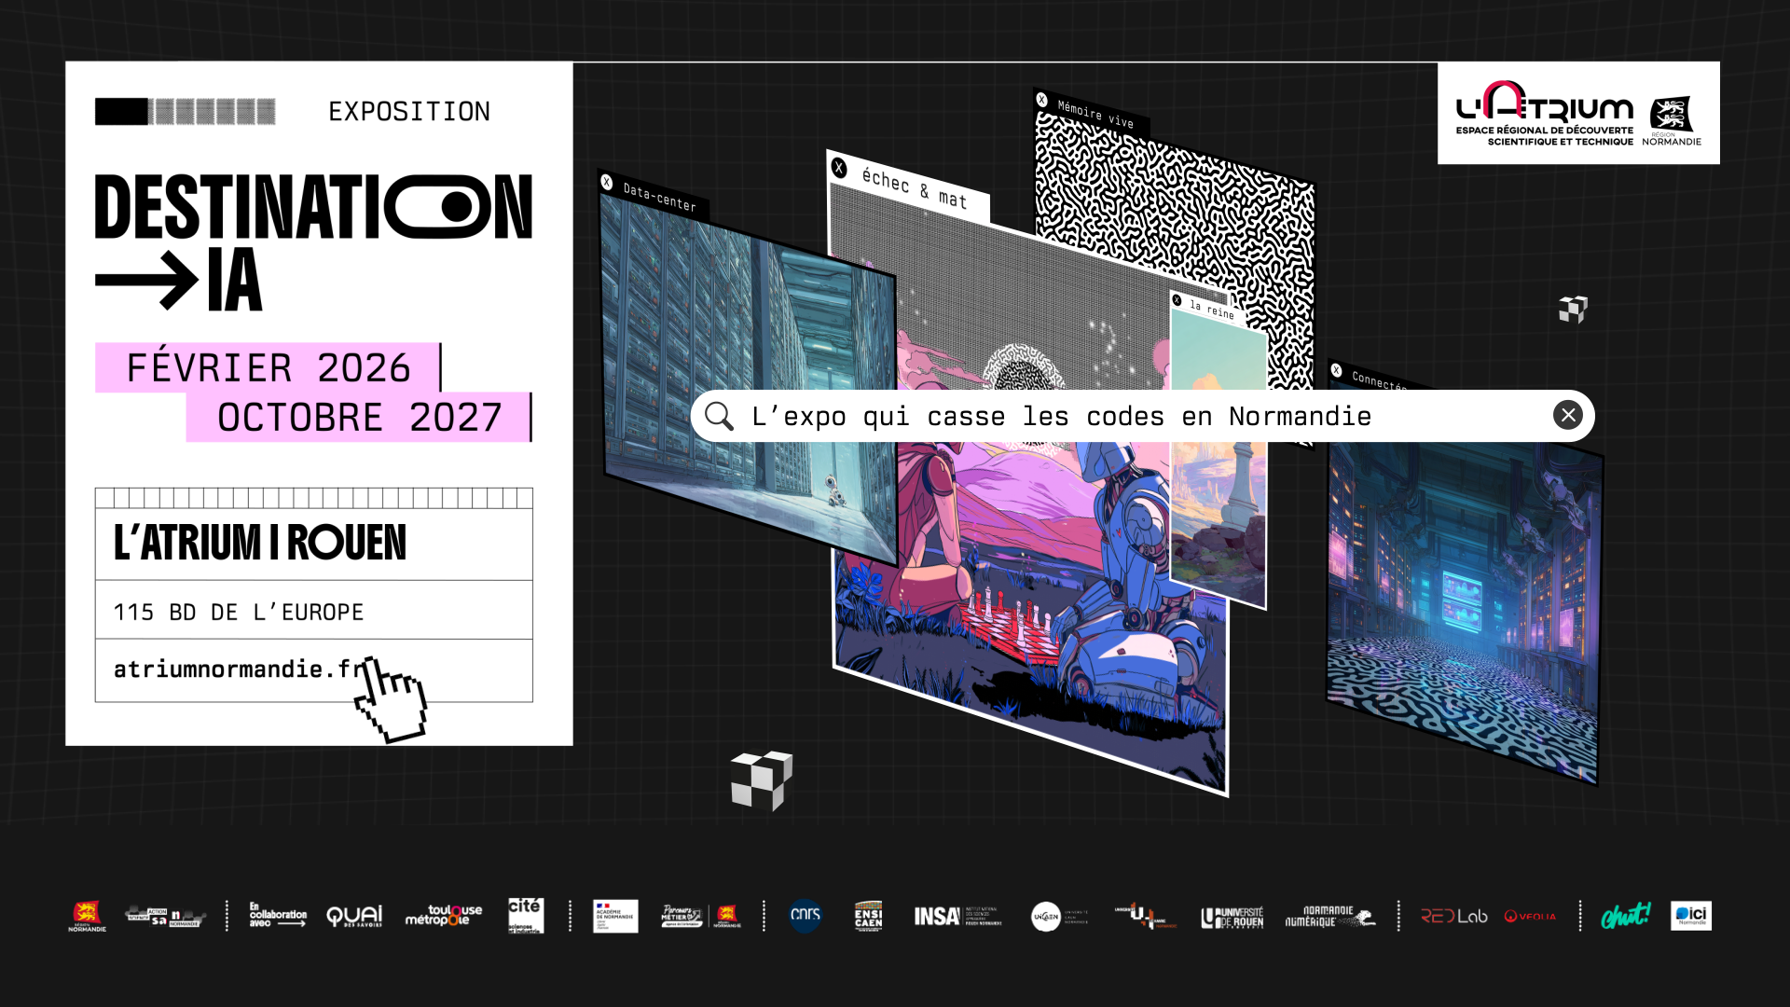Close the échec & mat window

839,168
